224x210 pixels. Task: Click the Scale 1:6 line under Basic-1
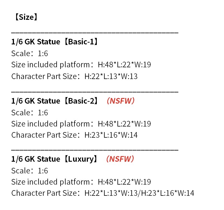(x=30, y=54)
